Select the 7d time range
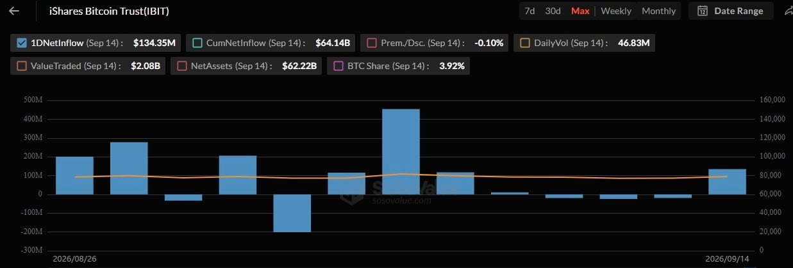The image size is (793, 268). (x=530, y=11)
